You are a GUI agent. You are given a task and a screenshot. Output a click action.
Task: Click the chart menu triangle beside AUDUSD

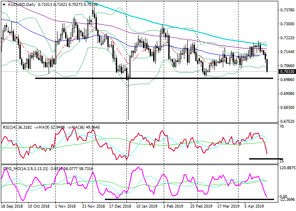3,4
